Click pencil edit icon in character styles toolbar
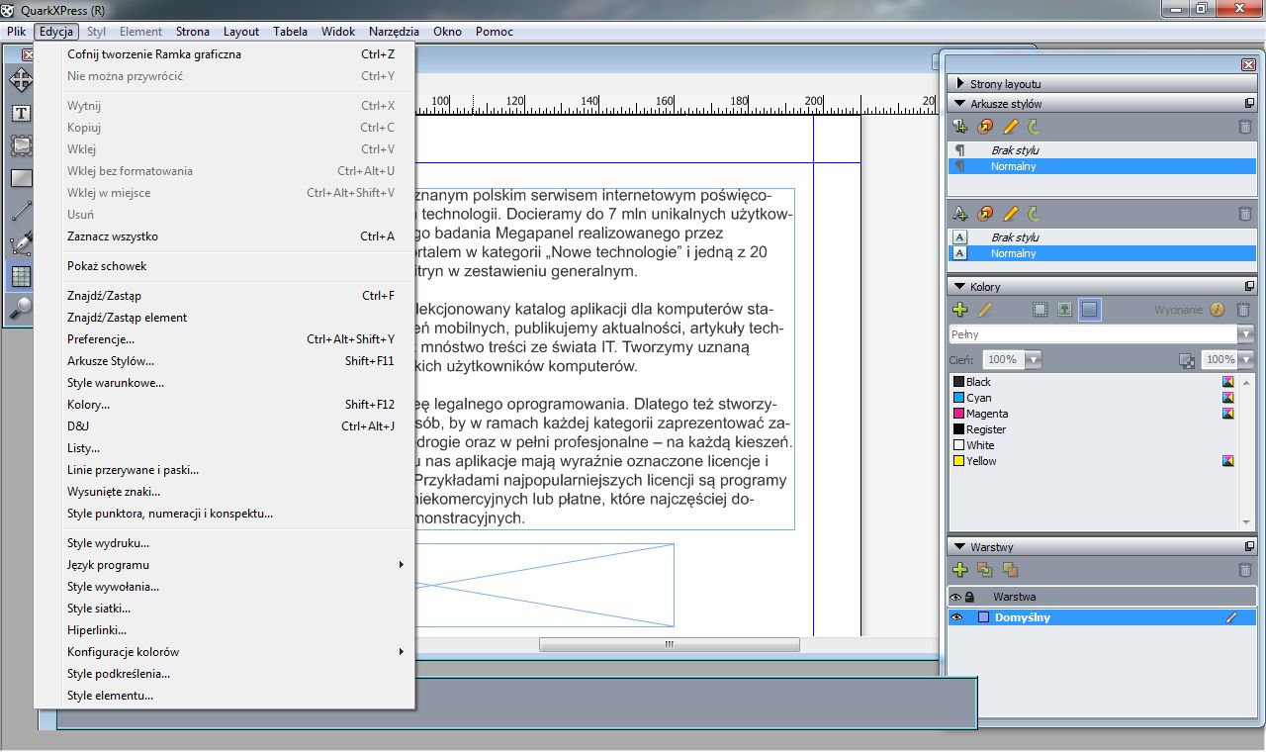 click(x=1010, y=213)
